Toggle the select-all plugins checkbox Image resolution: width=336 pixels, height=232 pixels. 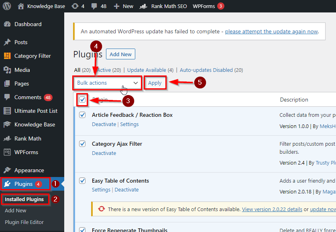[x=82, y=100]
